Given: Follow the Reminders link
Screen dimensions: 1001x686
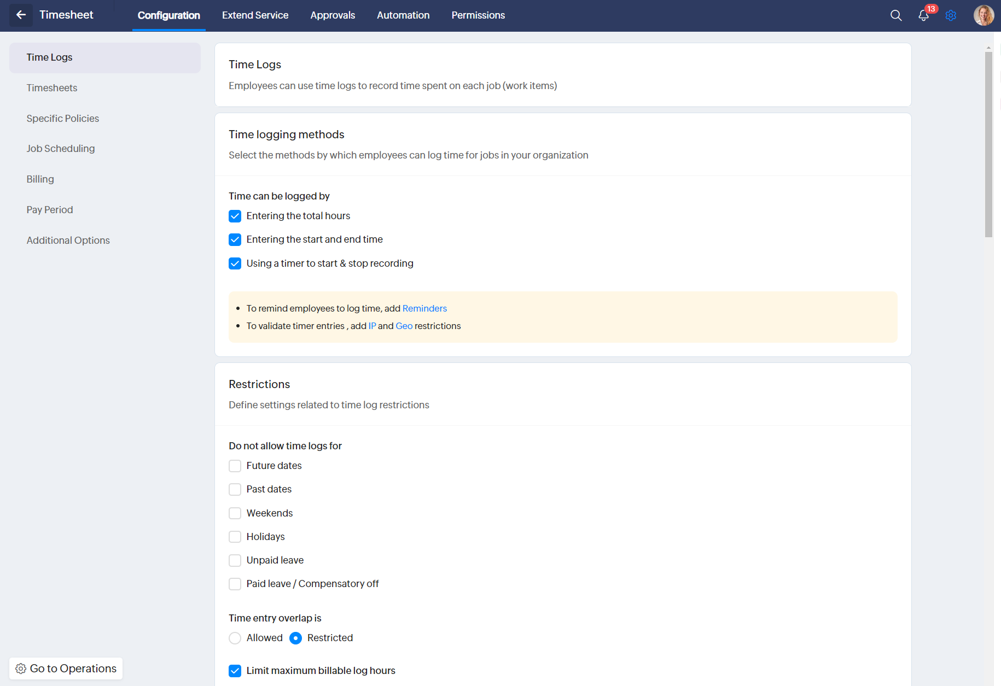Looking at the screenshot, I should (424, 308).
